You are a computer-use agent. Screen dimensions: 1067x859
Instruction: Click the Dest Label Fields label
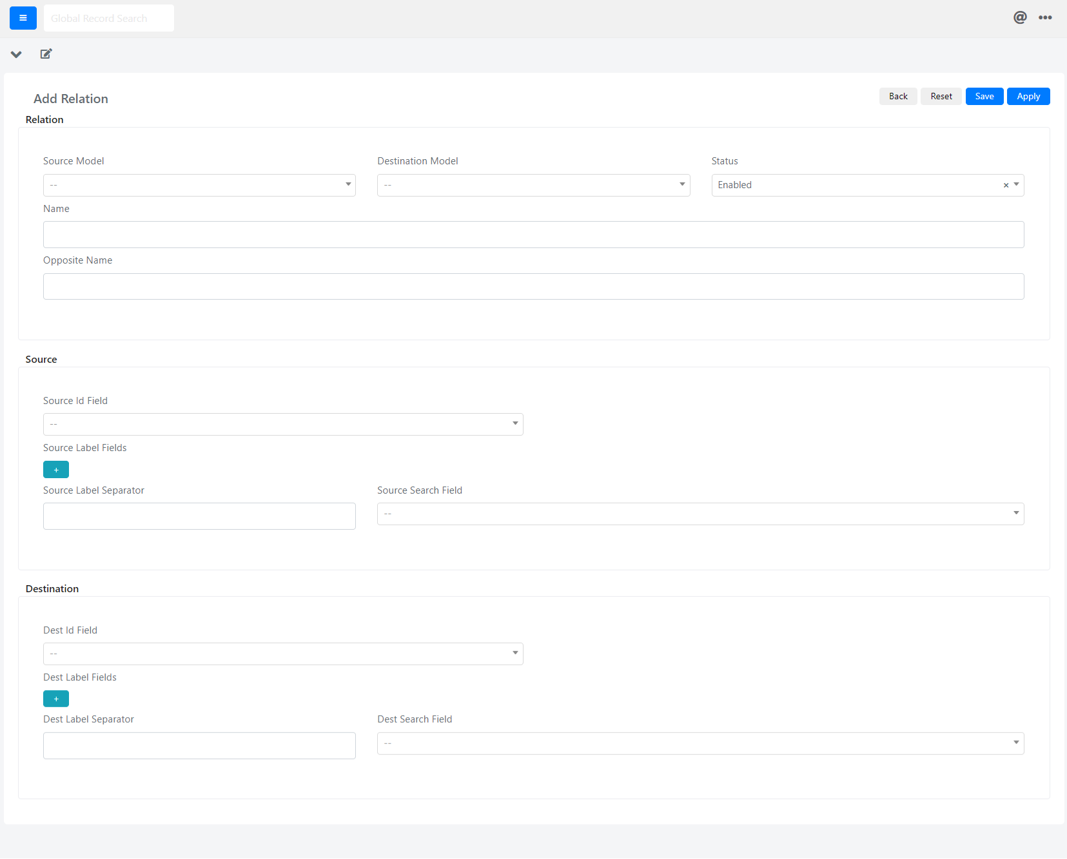point(80,677)
